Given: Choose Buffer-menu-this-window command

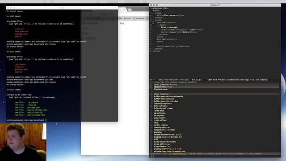Looking at the screenshot, I should [x=166, y=101].
